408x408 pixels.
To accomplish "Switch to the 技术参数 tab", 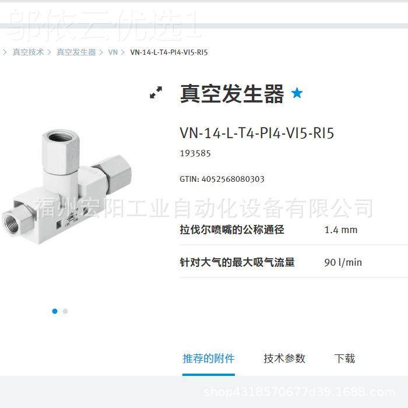I will point(284,358).
